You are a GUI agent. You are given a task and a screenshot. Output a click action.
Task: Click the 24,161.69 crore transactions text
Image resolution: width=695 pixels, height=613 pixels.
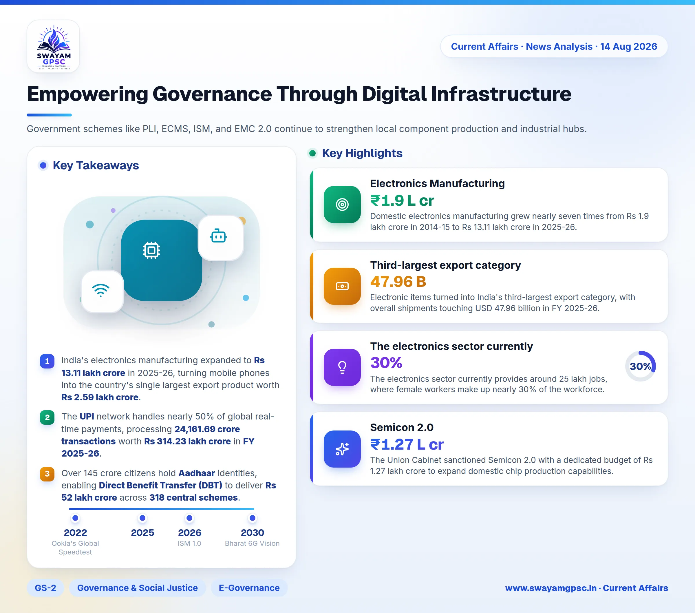(x=151, y=435)
